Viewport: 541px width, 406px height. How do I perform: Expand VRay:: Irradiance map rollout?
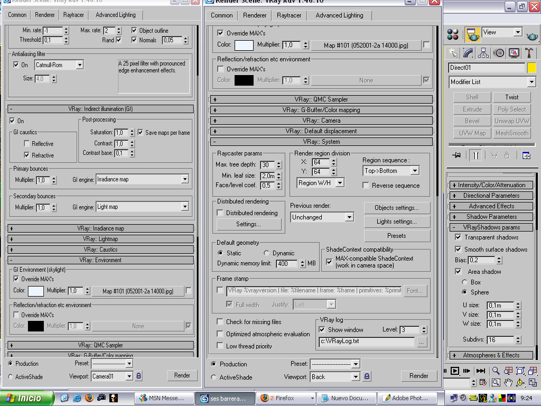pos(100,228)
